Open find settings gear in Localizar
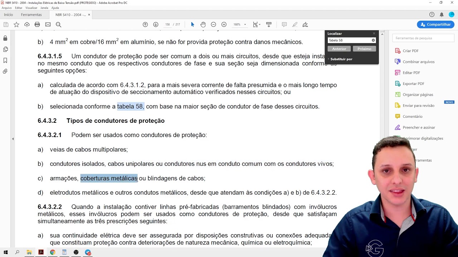 tap(373, 40)
